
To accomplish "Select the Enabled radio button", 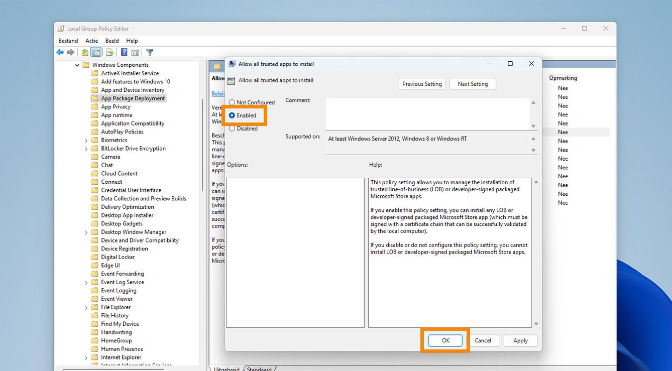I will (x=232, y=115).
